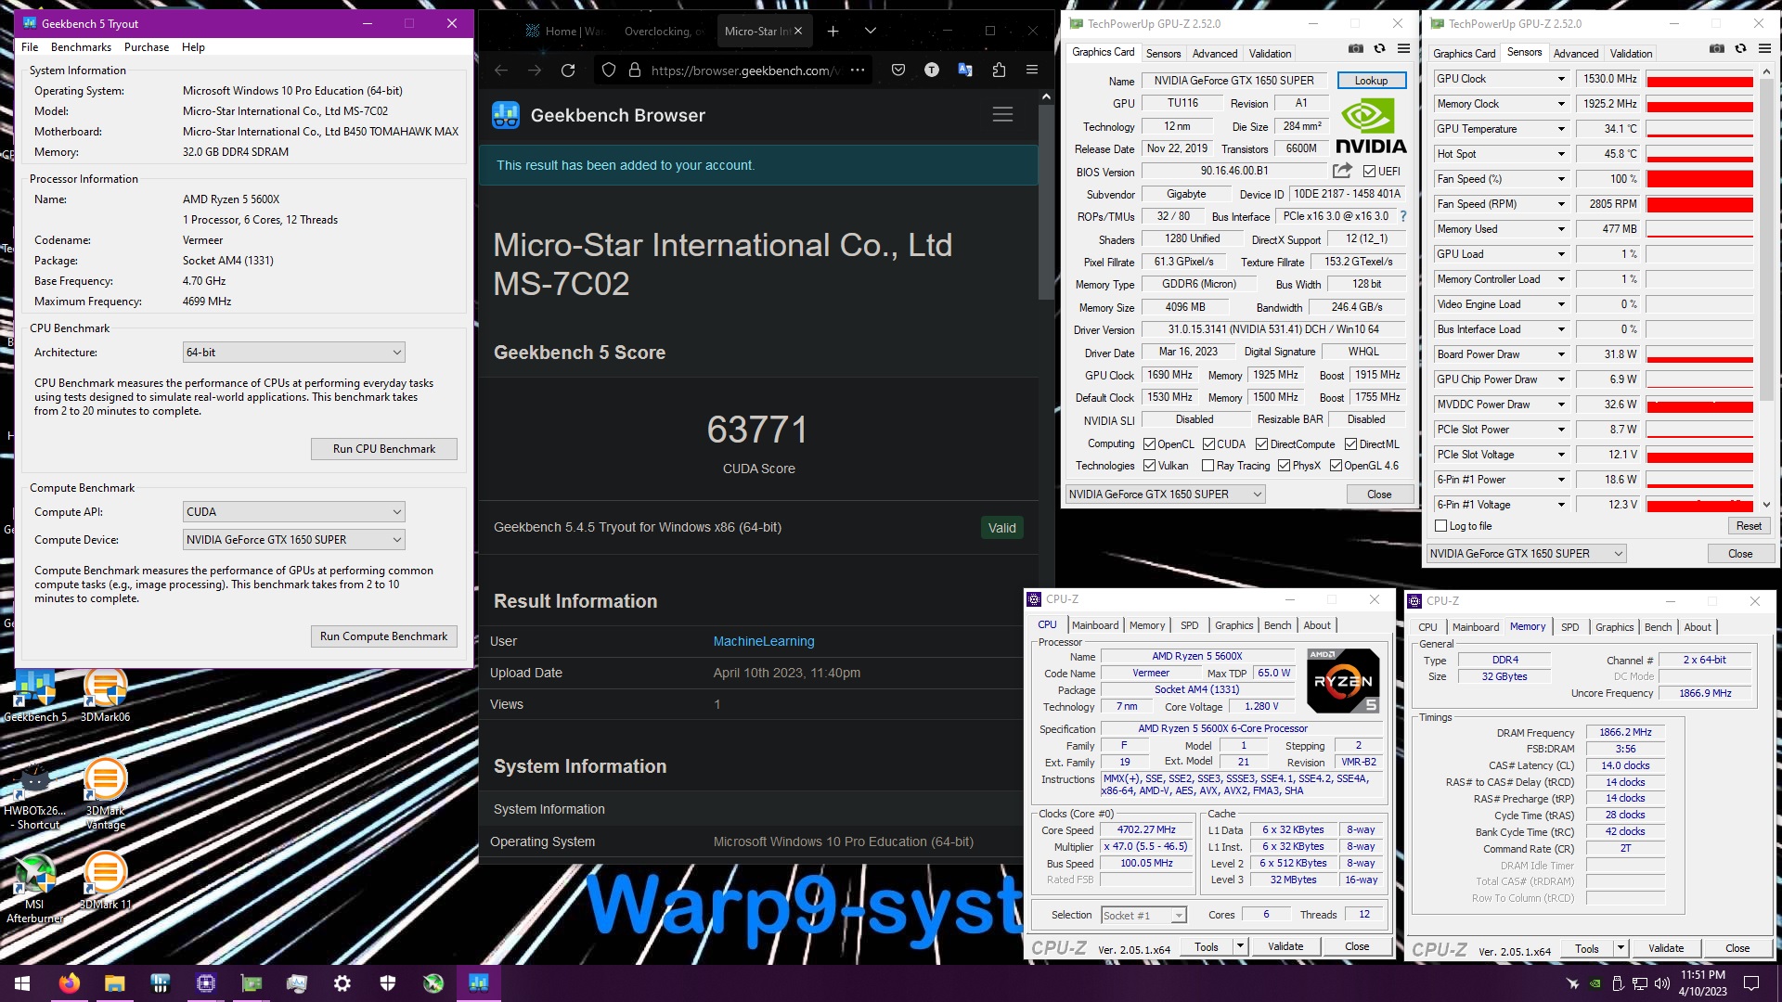This screenshot has height=1002, width=1782.
Task: Toggle DirectML checkbox in GPU-Z
Action: (1350, 444)
